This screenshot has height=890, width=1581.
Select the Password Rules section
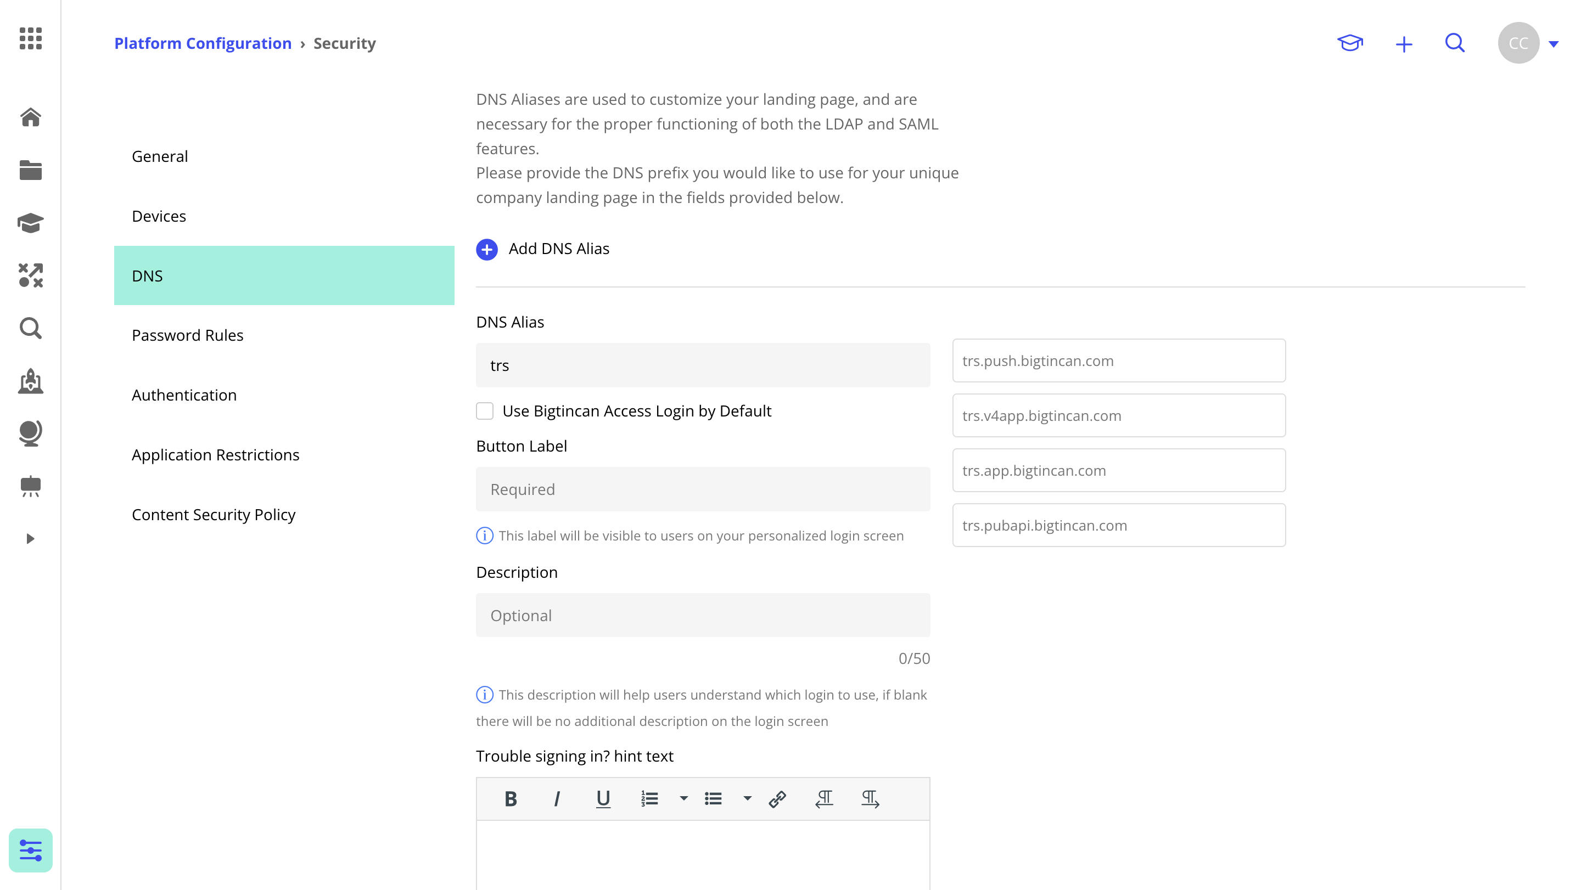[x=187, y=335]
